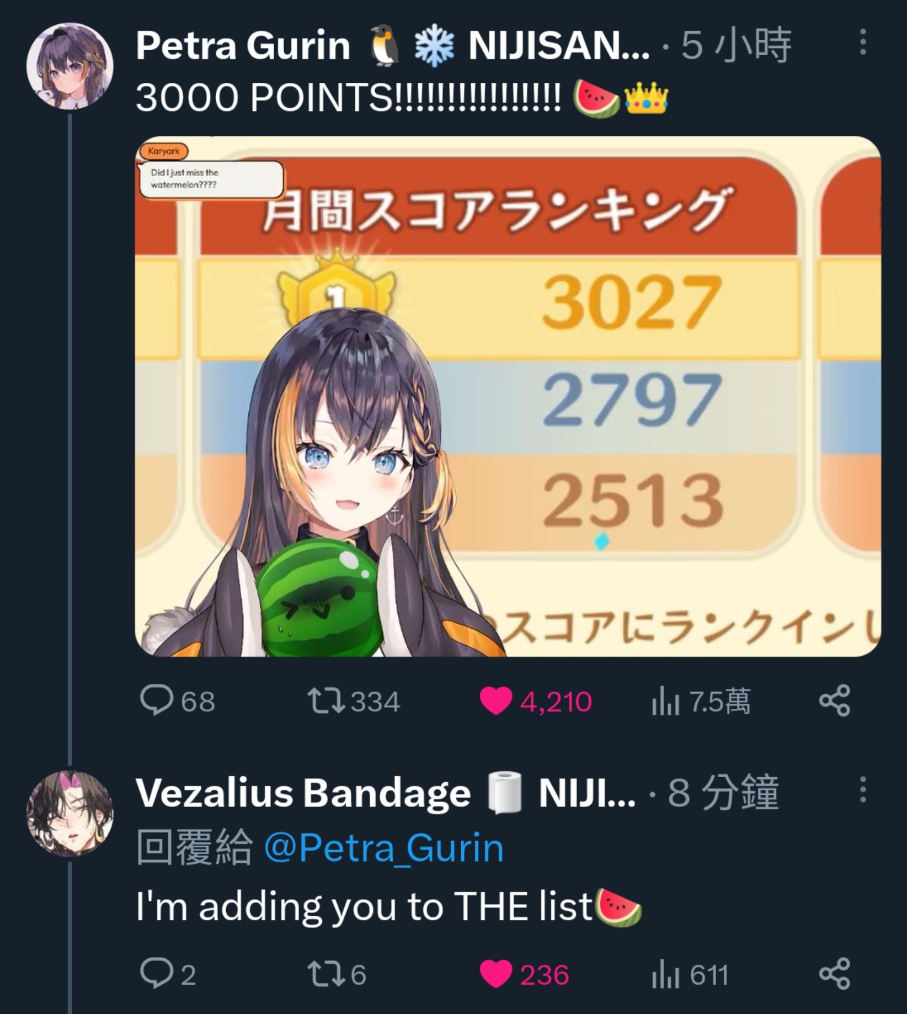Open Vezalius Bandage's profile avatar
Image resolution: width=907 pixels, height=1014 pixels.
[x=70, y=814]
